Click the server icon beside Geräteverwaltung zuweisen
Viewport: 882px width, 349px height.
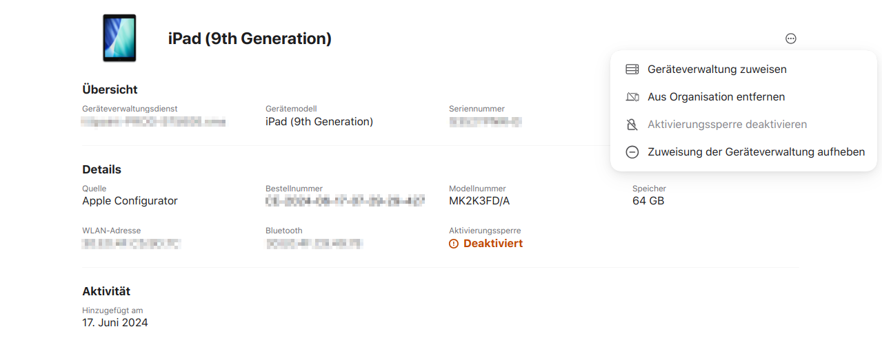pos(632,70)
